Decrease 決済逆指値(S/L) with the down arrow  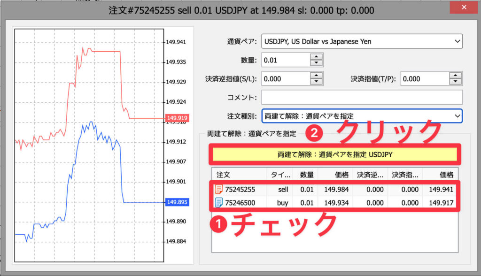pyautogui.click(x=317, y=82)
